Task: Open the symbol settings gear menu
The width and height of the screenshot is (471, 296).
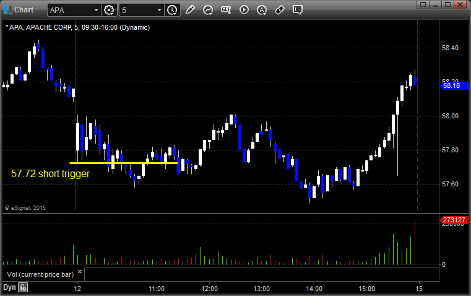Action: pos(109,10)
